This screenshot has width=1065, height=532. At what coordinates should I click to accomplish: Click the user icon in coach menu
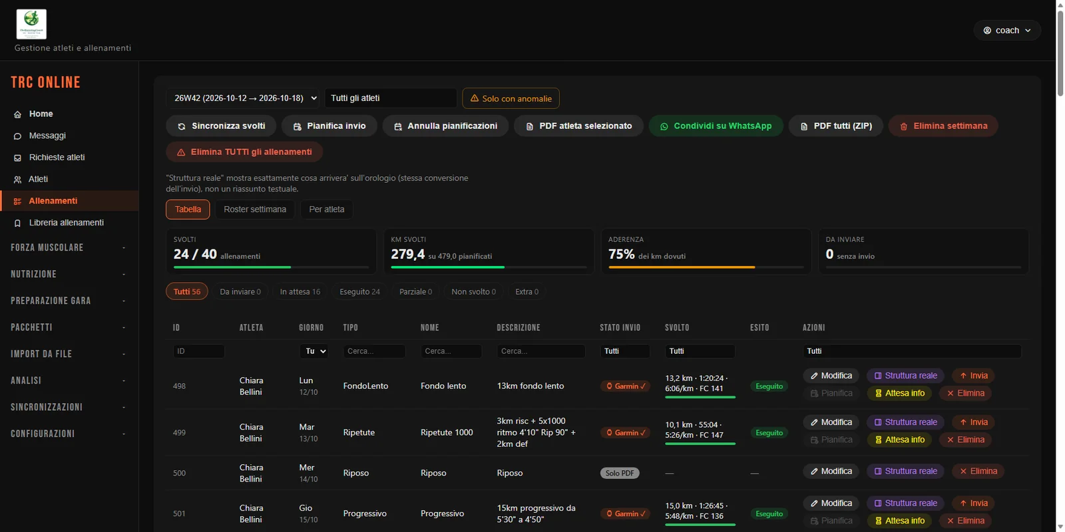point(987,31)
